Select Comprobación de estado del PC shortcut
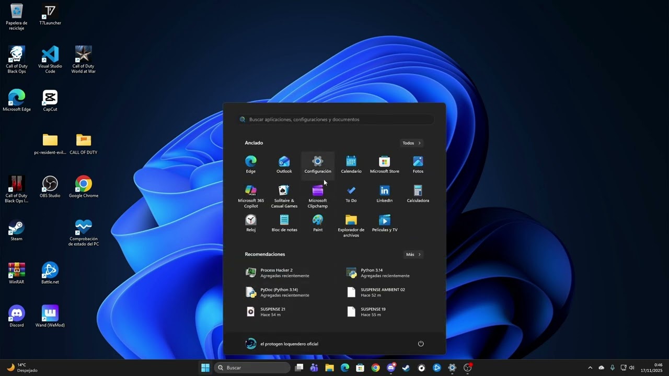This screenshot has width=669, height=376. 84,232
